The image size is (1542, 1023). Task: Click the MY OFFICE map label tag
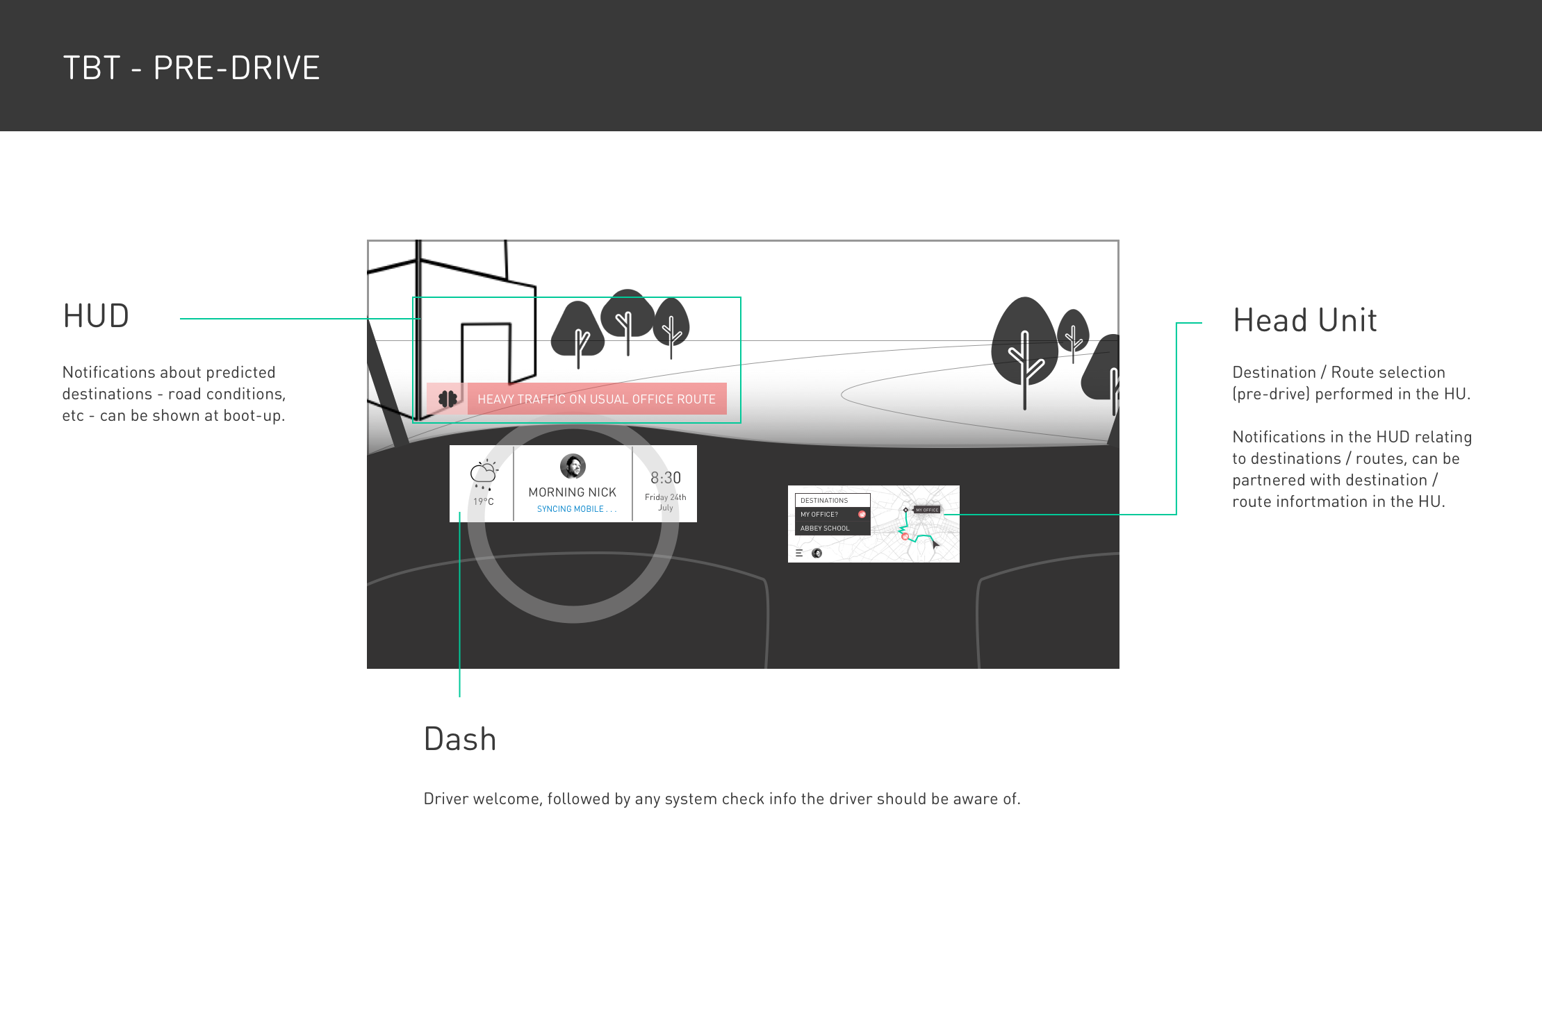[x=927, y=510]
